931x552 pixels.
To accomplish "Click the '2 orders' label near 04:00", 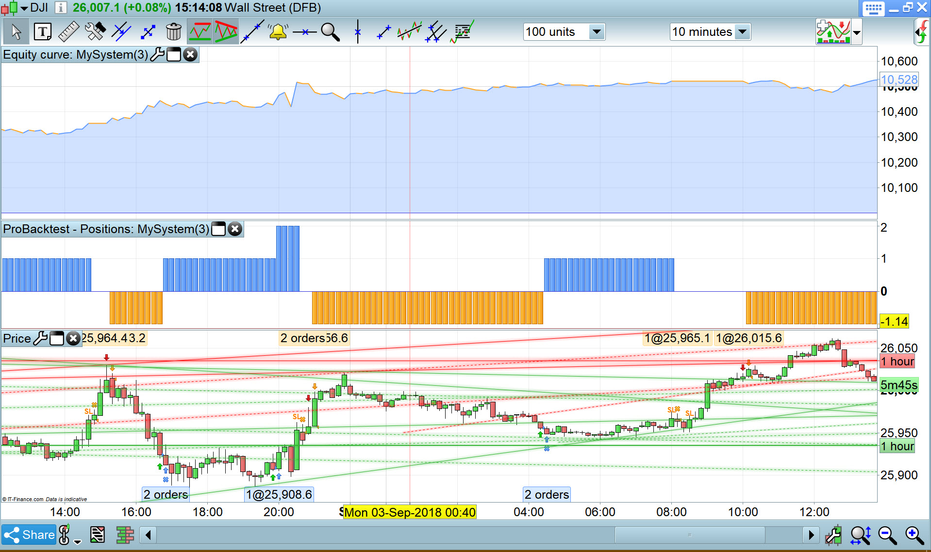I will point(547,494).
